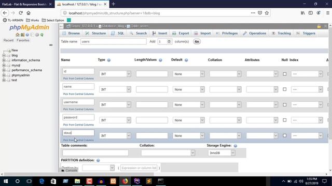332x186 pixels.
Task: Switch to Search tab
Action: click(139, 33)
